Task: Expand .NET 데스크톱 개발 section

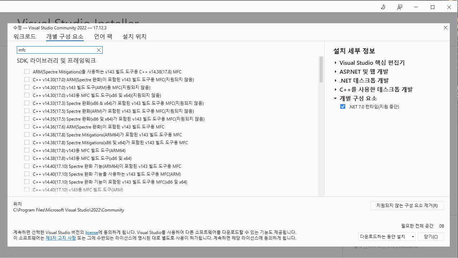Action: click(x=336, y=81)
